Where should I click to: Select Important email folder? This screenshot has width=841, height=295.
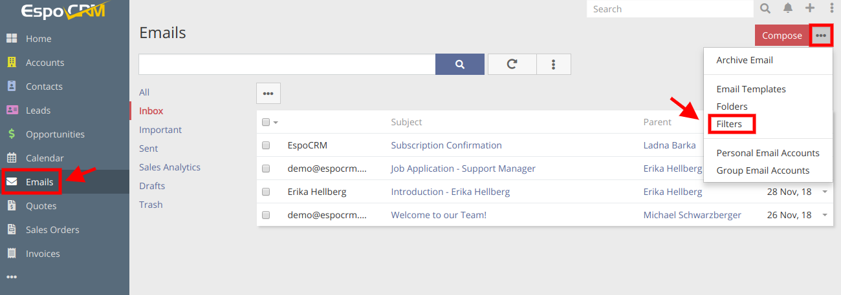(x=160, y=130)
